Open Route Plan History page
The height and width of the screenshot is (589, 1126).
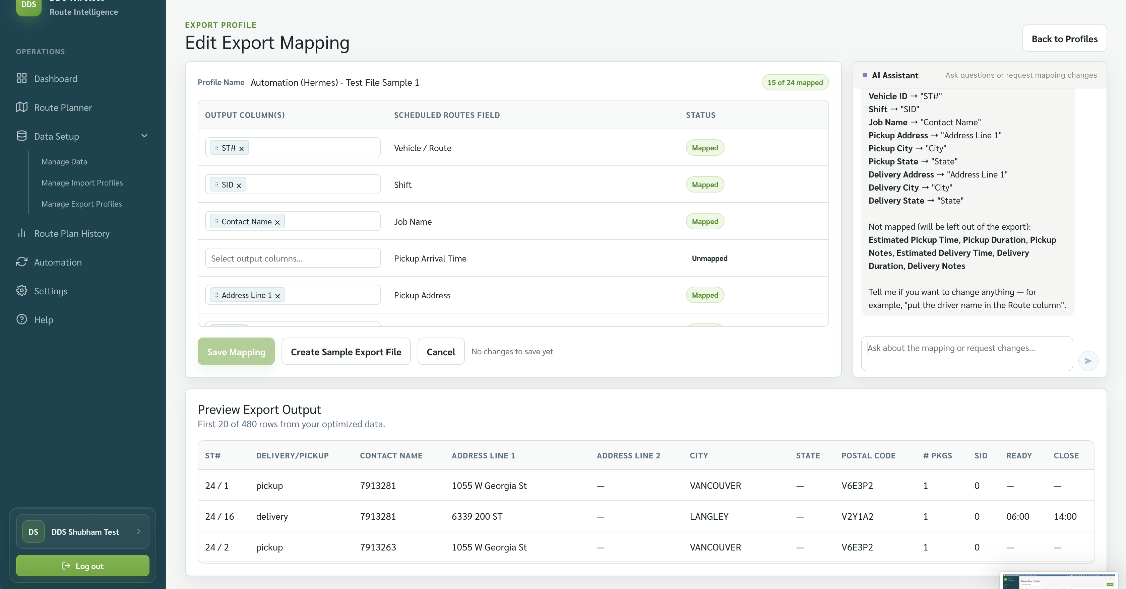tap(72, 233)
